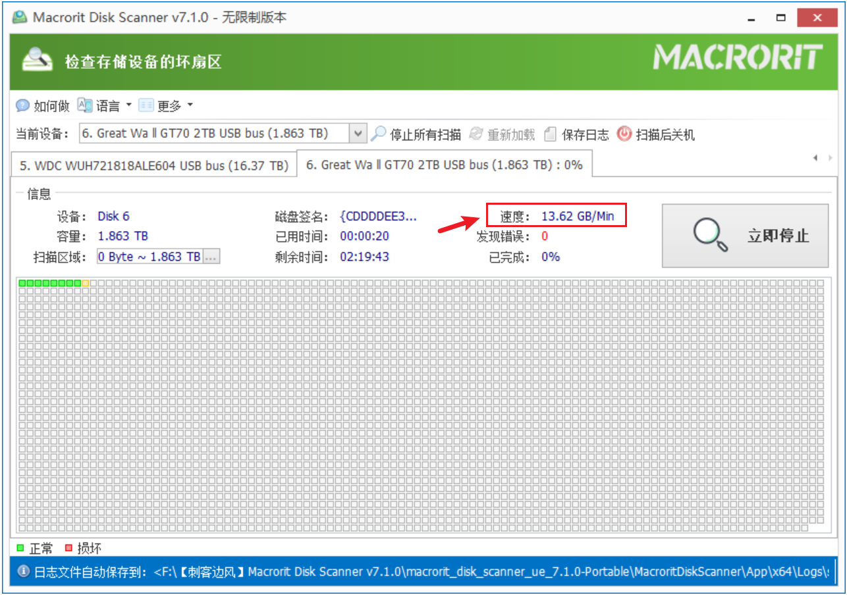Click the 保存日志 save log icon
The image size is (847, 595).
(551, 134)
